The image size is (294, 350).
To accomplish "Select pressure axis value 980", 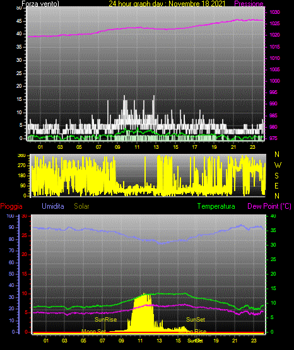I will tap(274, 127).
